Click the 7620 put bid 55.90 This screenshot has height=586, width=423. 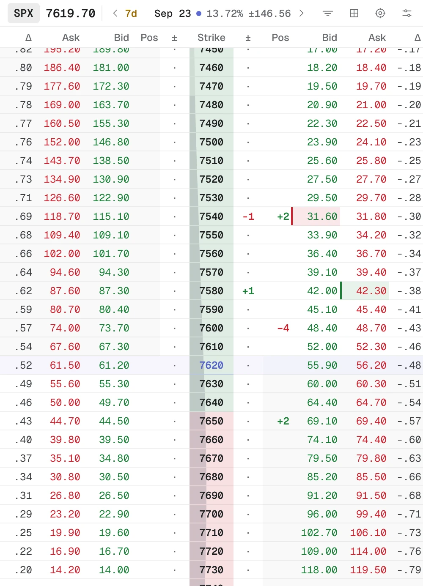322,365
